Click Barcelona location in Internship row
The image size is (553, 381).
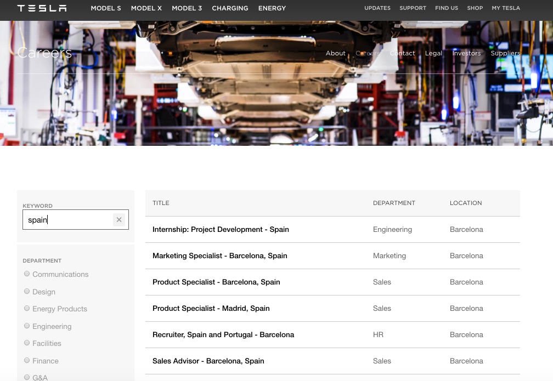(466, 230)
